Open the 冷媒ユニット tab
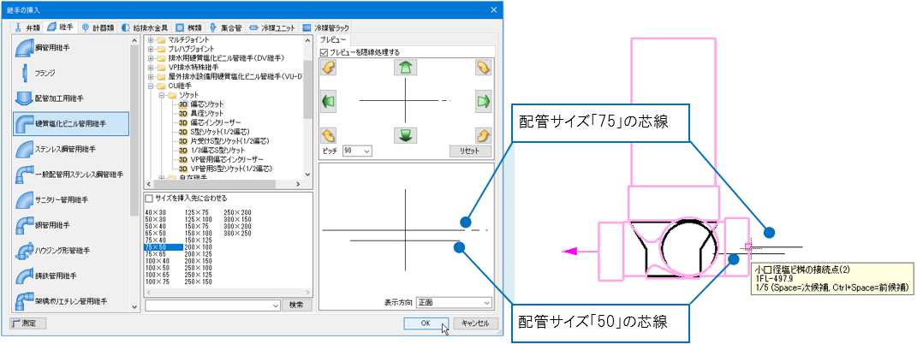The width and height of the screenshot is (917, 344). 272,27
